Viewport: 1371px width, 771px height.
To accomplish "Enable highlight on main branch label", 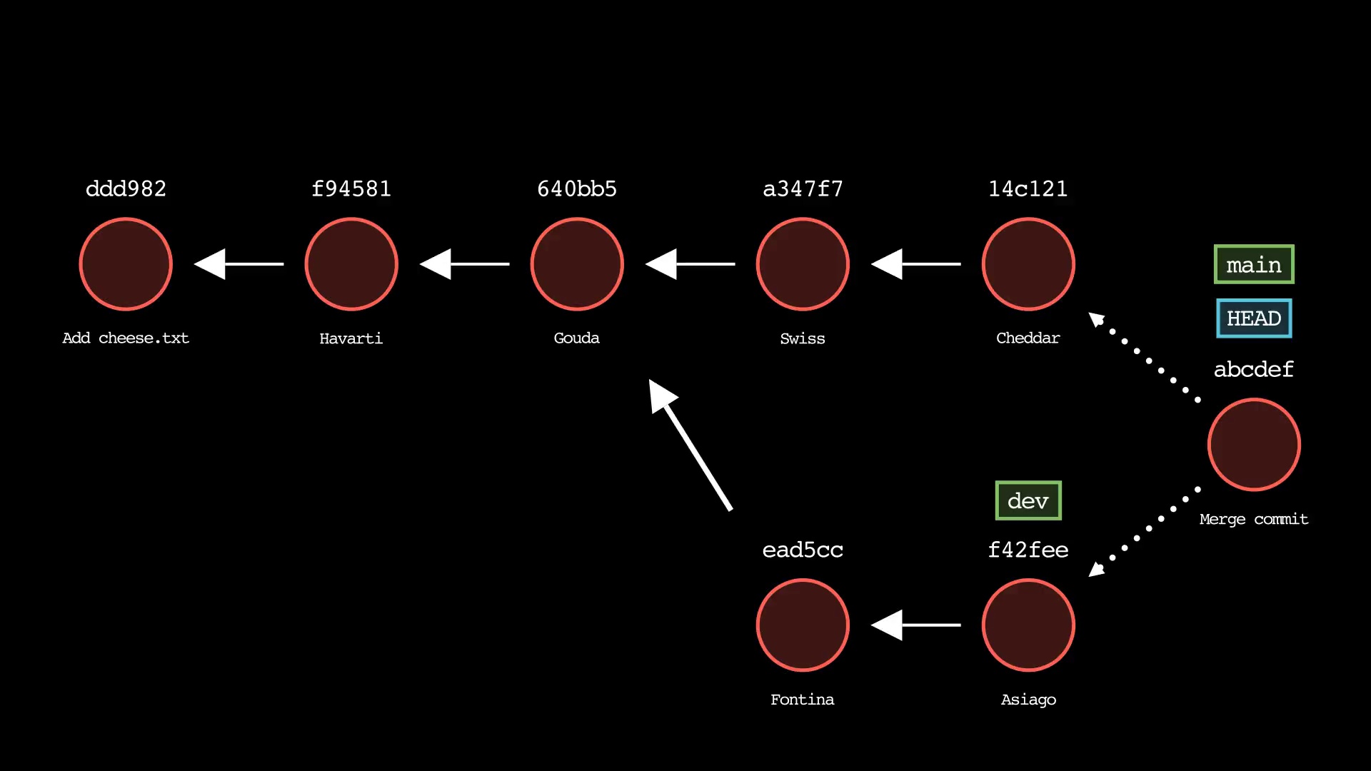I will [x=1253, y=266].
